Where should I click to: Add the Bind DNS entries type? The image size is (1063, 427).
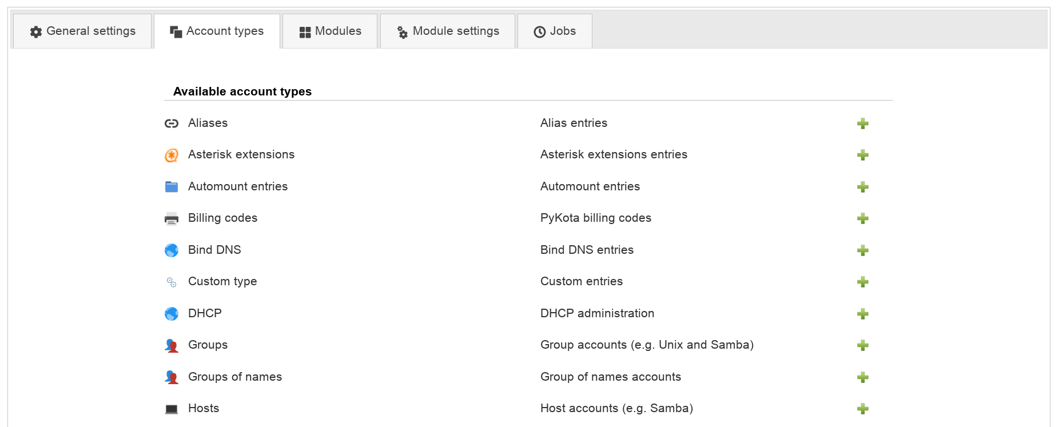(x=862, y=250)
